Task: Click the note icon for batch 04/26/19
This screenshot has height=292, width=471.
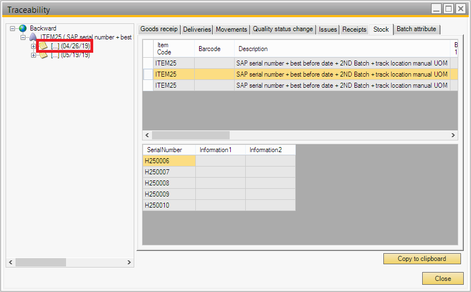Action: click(x=43, y=46)
